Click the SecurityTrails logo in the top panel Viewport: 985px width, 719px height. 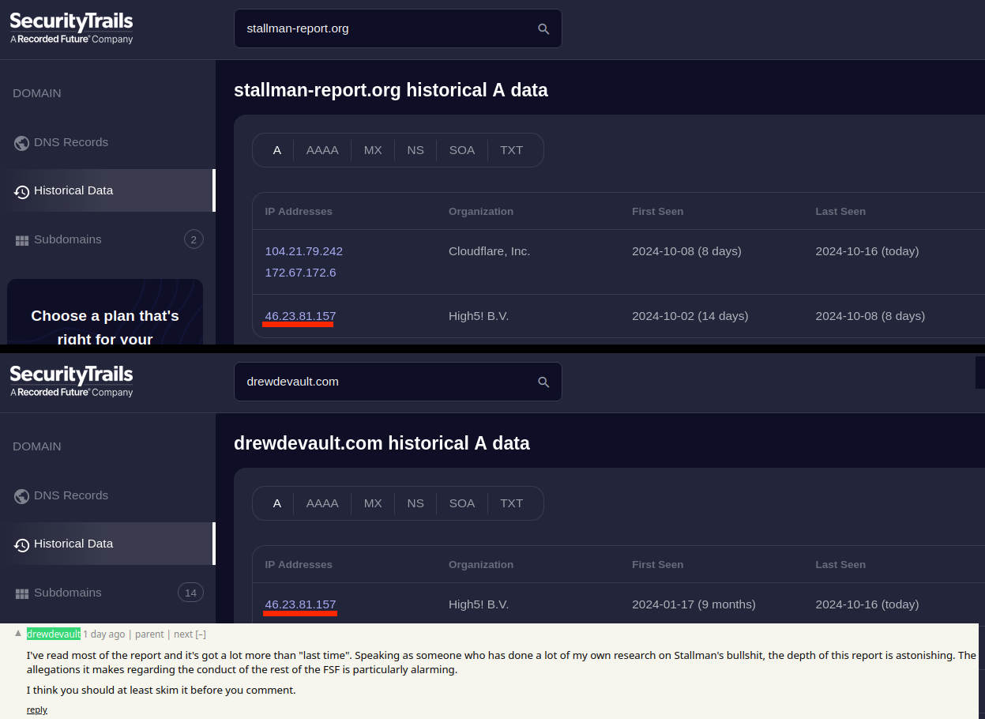[x=71, y=28]
